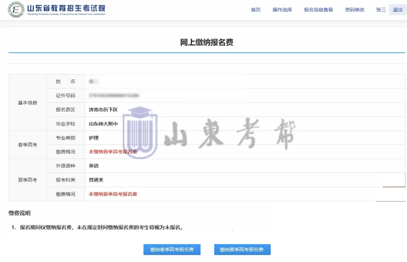
Task: Select the 密码修改 menu item
Action: pos(355,10)
